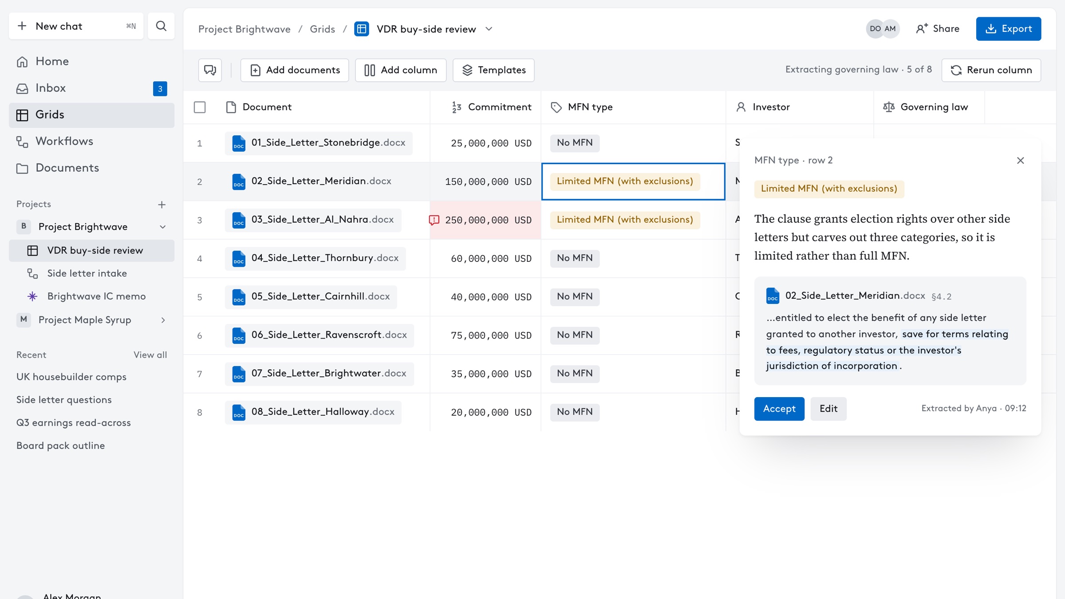Select Al Nahra Limited MFN tag cell
Viewport: 1065px width, 599px height.
click(625, 220)
